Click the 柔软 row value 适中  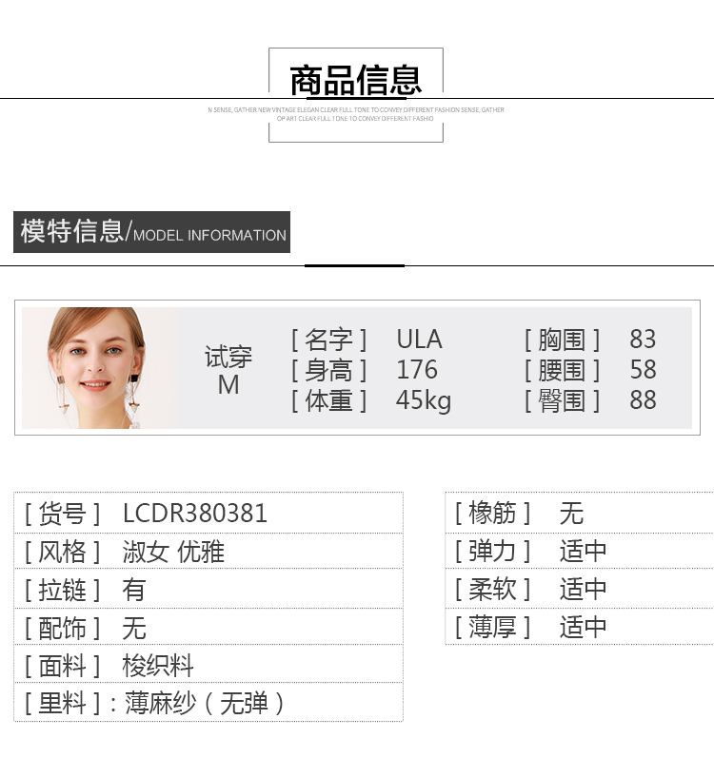583,590
